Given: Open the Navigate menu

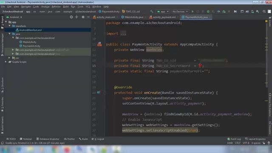Looking at the screenshot, I should pos(26,7).
